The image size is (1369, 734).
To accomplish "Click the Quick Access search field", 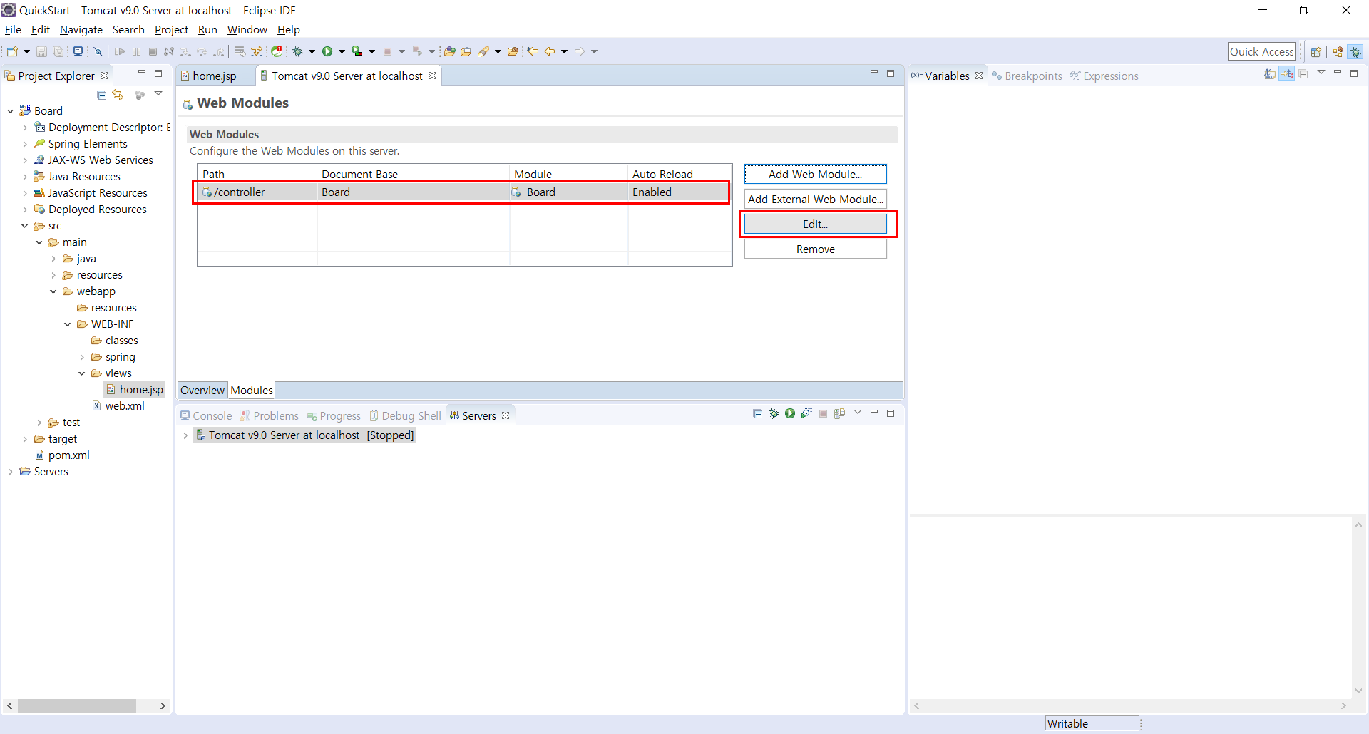I will [x=1261, y=51].
